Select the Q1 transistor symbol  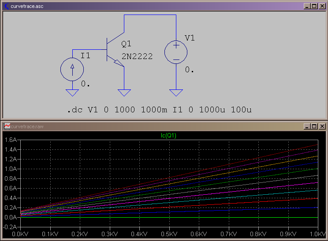click(116, 49)
